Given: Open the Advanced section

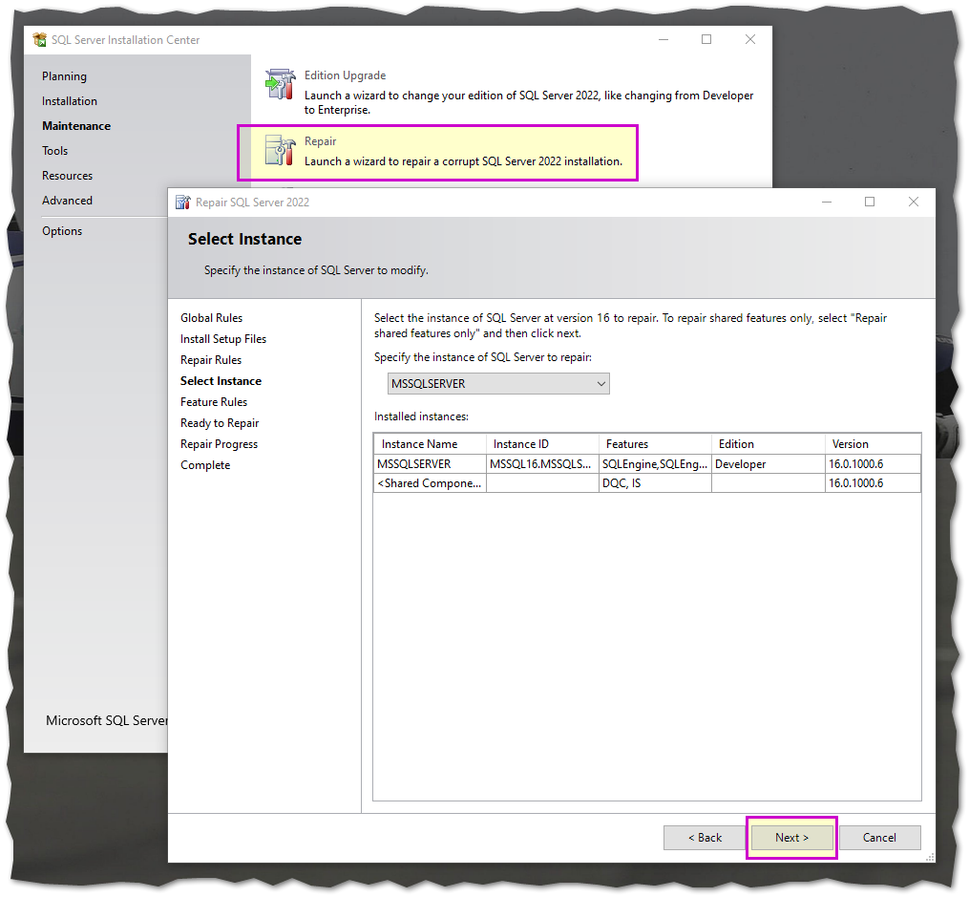Looking at the screenshot, I should click(x=67, y=201).
